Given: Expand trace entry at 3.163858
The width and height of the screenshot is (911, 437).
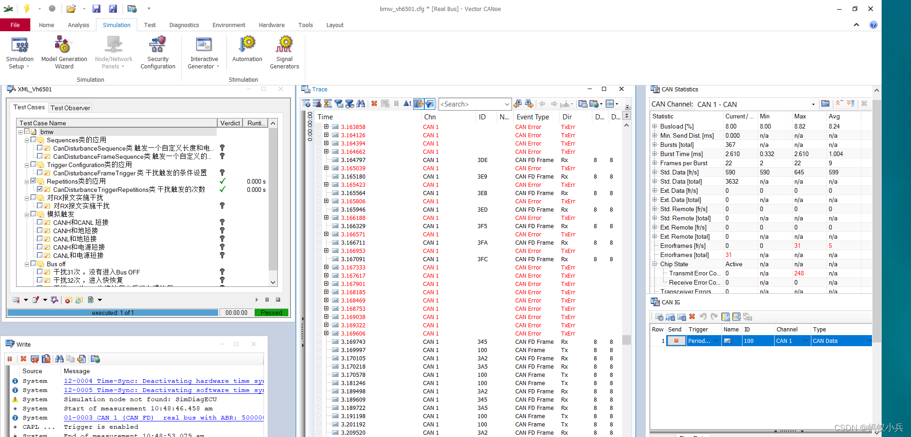Looking at the screenshot, I should click(x=326, y=127).
